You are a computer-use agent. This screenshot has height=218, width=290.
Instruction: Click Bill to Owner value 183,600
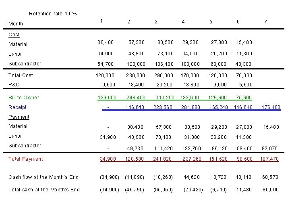tap(190, 98)
